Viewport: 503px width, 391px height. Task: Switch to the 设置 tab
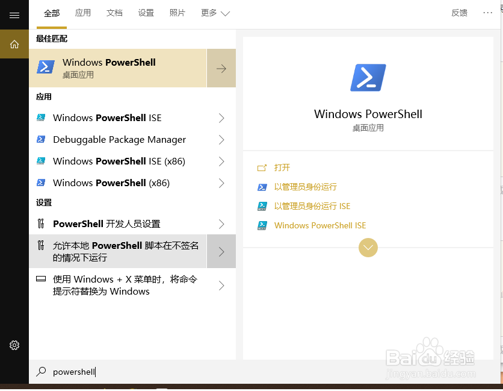146,12
